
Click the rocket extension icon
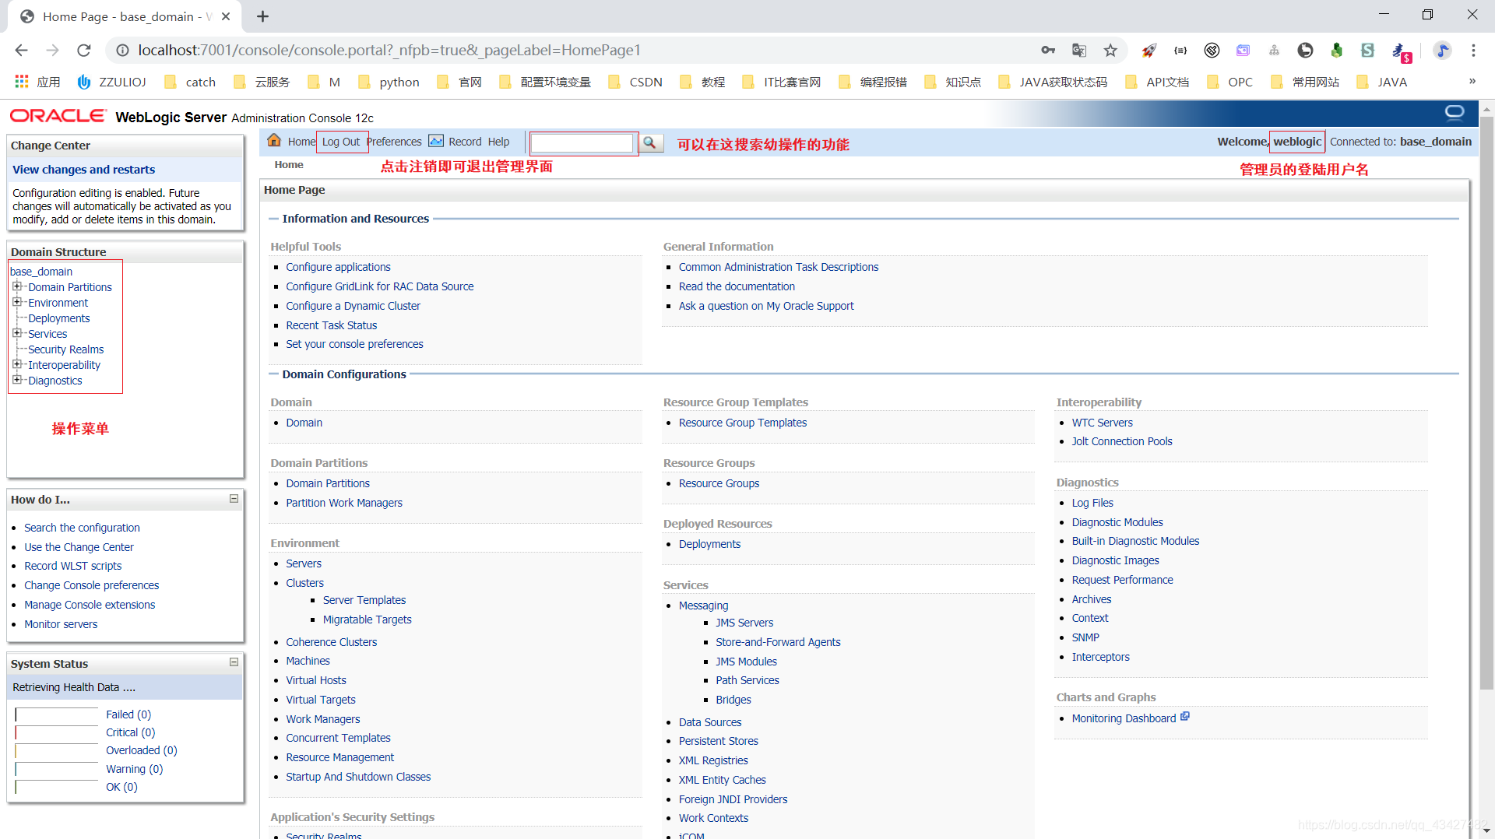[1149, 51]
